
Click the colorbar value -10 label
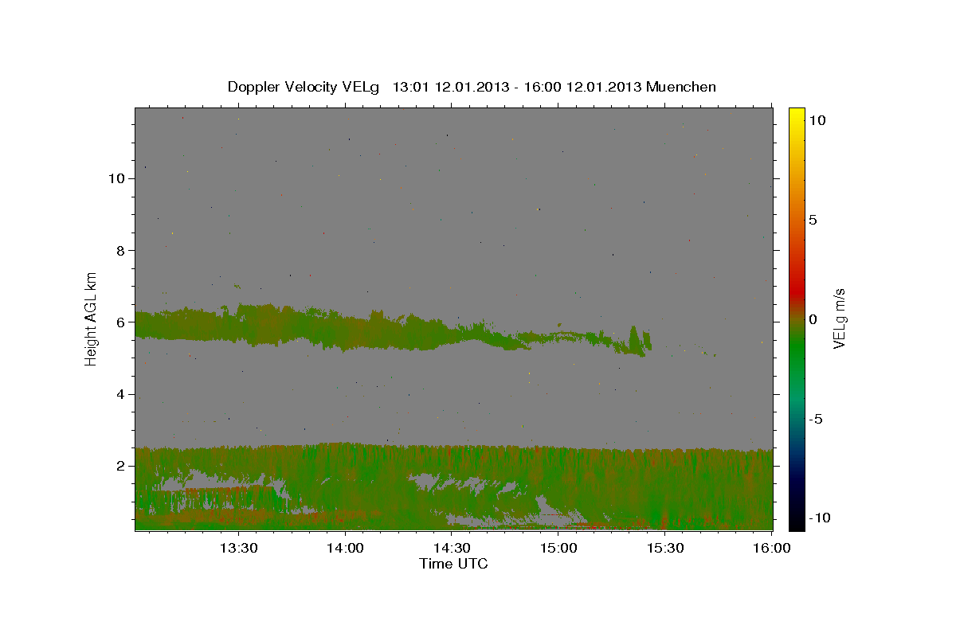click(x=819, y=518)
